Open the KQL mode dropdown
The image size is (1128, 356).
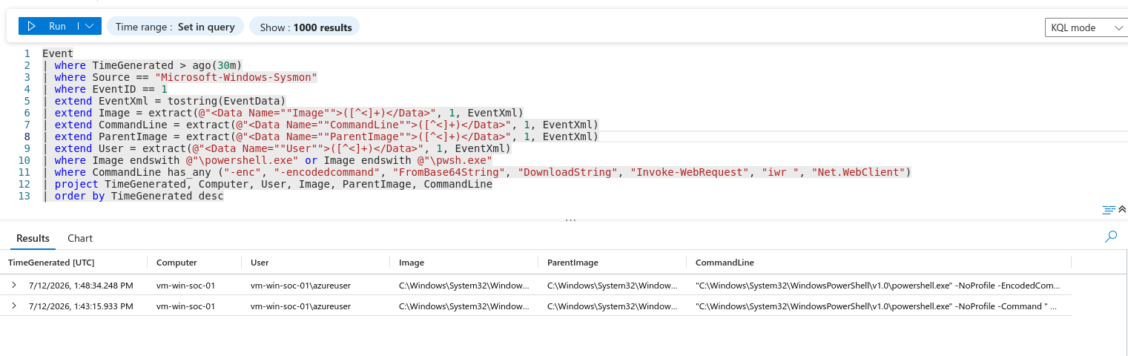pyautogui.click(x=1086, y=27)
